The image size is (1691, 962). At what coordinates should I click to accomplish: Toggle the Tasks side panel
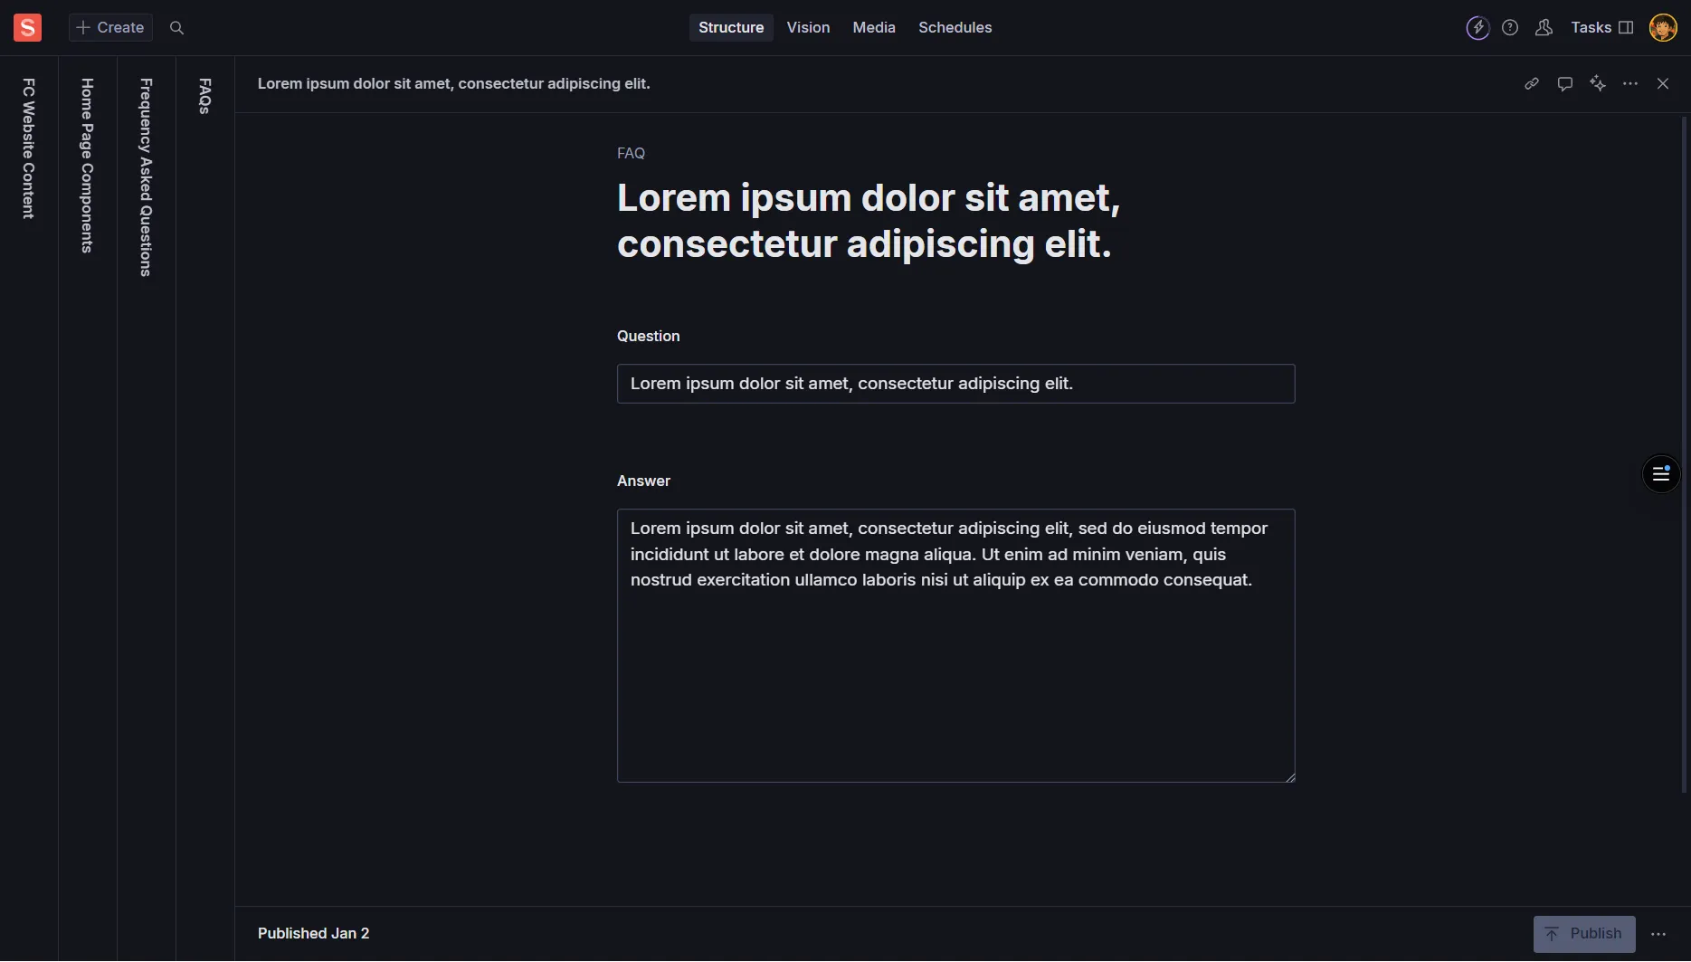coord(1602,28)
